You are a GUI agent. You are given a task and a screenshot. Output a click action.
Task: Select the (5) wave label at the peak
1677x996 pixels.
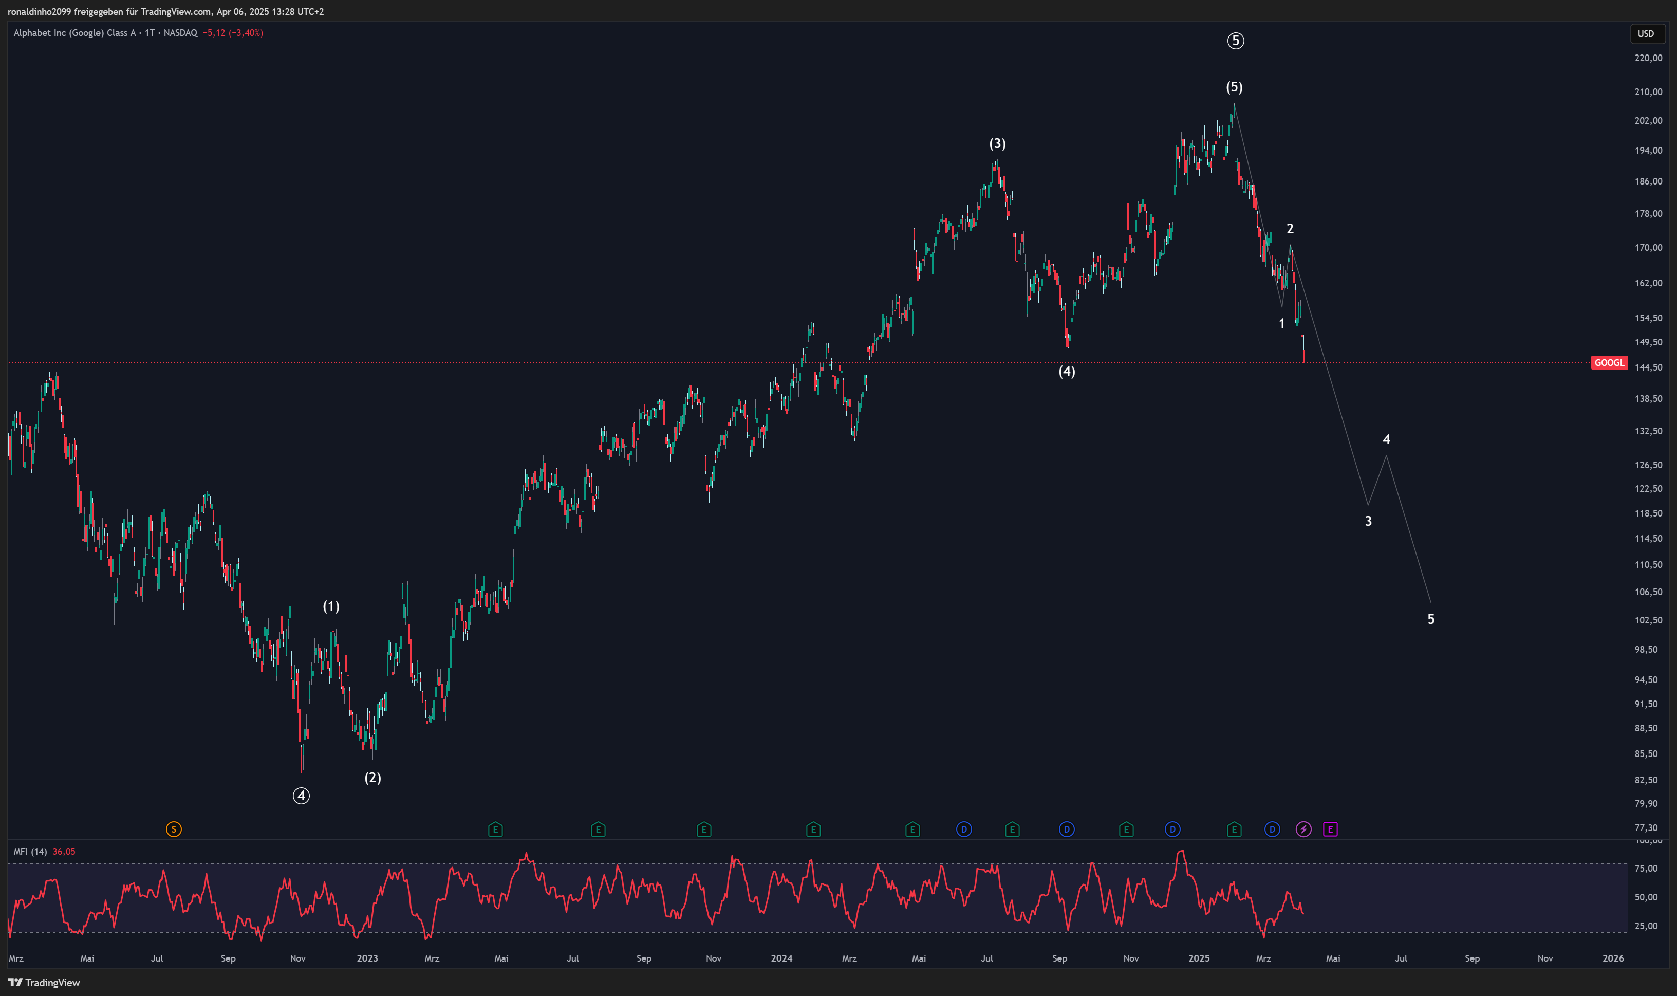click(x=1234, y=87)
